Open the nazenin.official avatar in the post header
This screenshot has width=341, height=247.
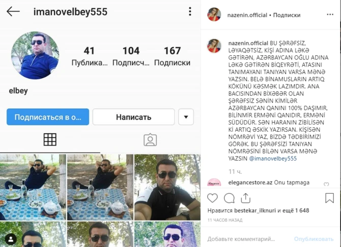[214, 15]
